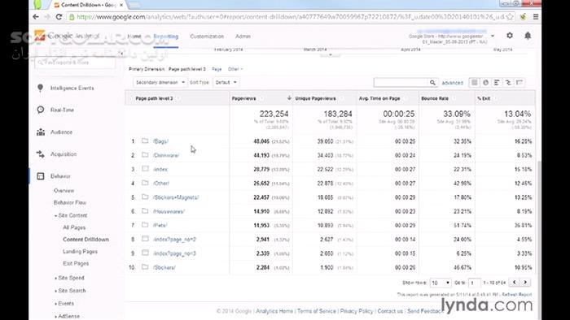Switch to comparison view icon
The image size is (570, 320).
click(x=508, y=83)
